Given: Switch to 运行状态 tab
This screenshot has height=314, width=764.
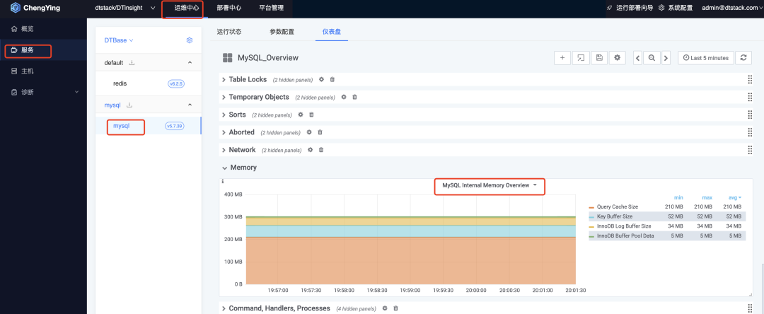Looking at the screenshot, I should tap(229, 32).
